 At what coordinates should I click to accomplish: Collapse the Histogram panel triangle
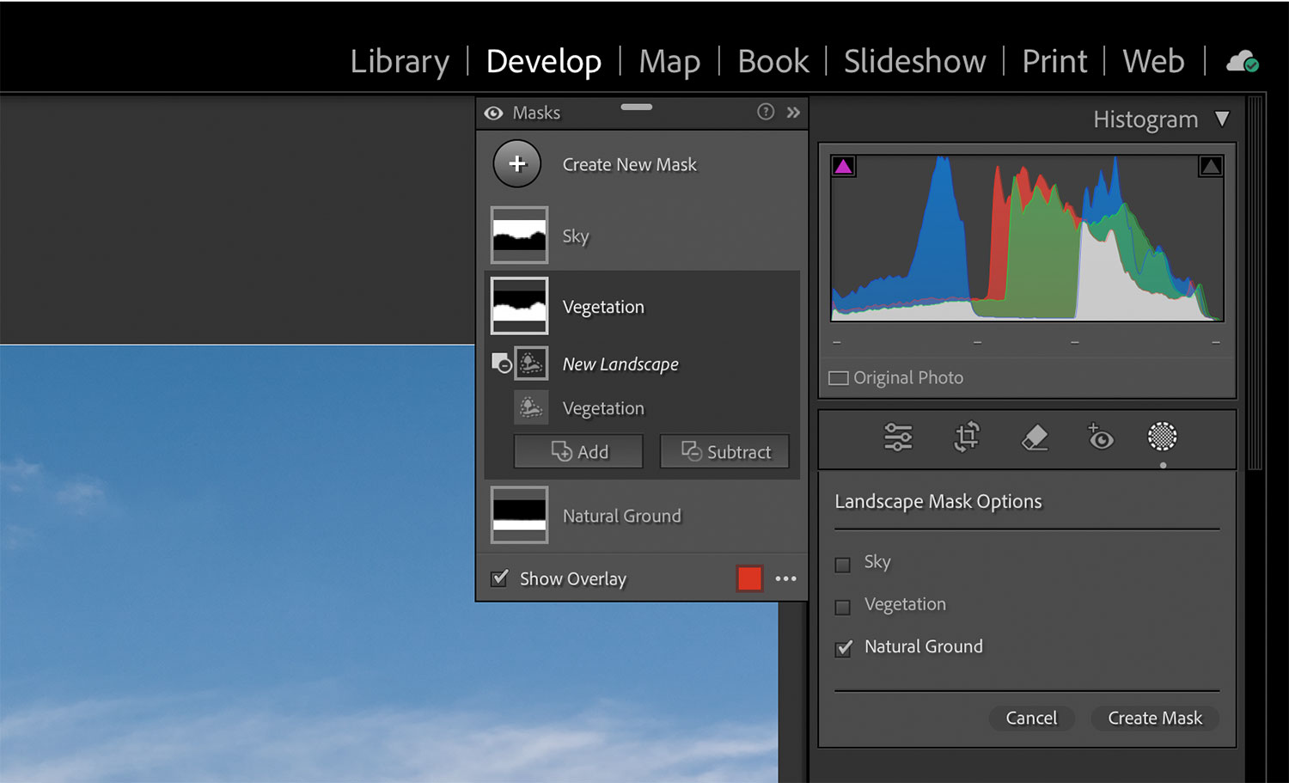pos(1223,119)
